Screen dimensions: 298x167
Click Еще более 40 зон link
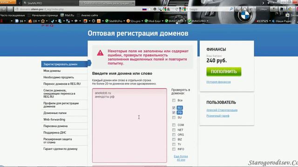click(x=181, y=158)
